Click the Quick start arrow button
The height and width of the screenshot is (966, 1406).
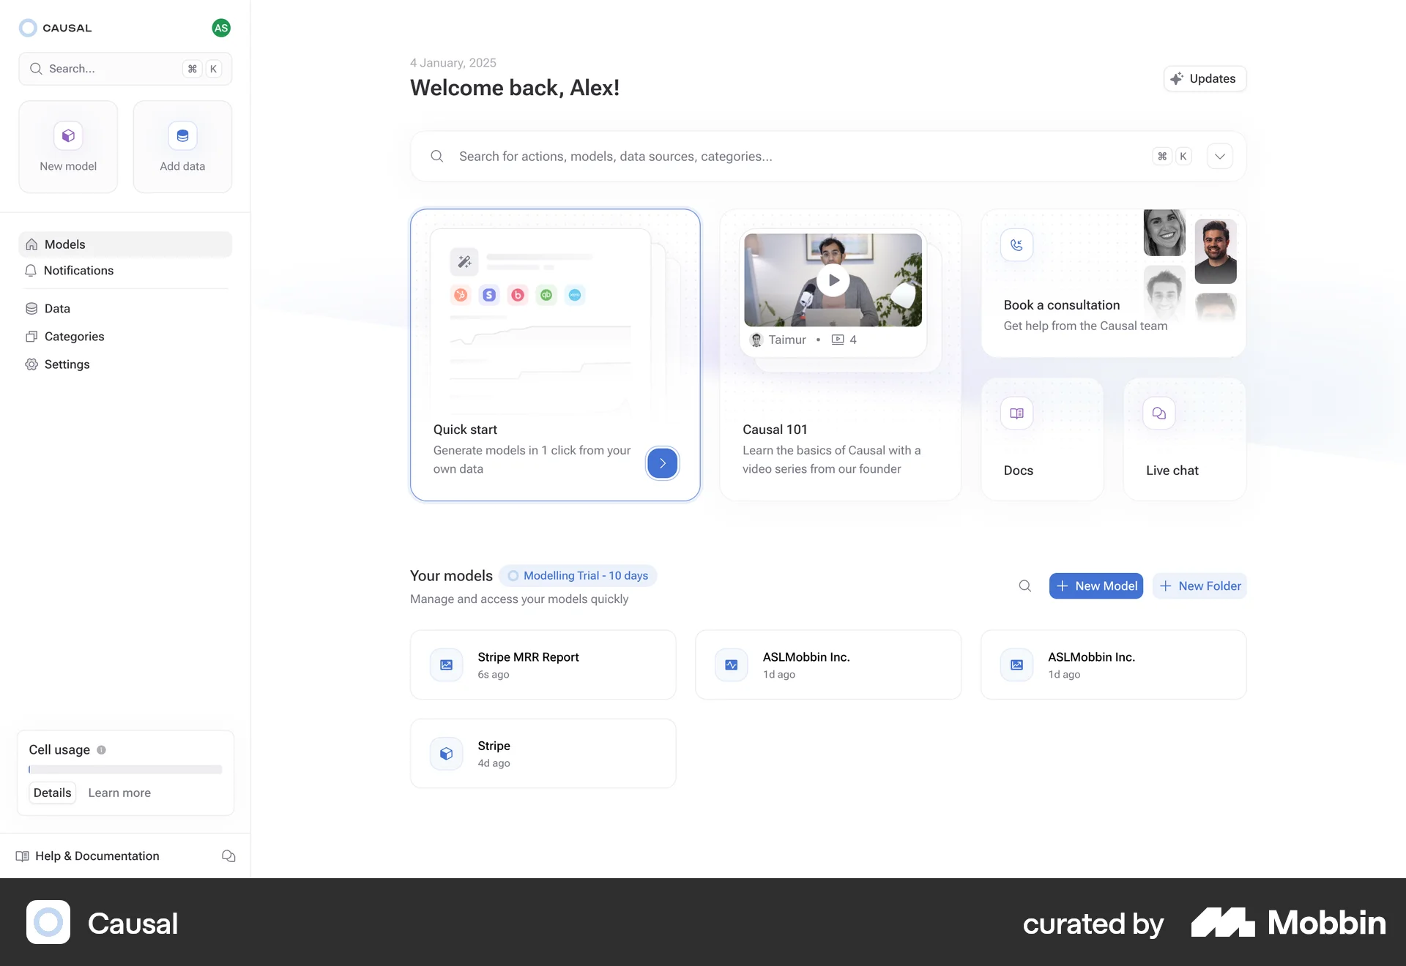[x=662, y=463]
